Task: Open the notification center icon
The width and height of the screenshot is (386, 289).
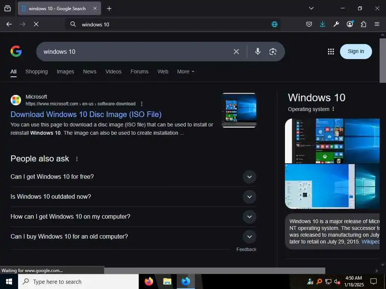Action: 374,281
